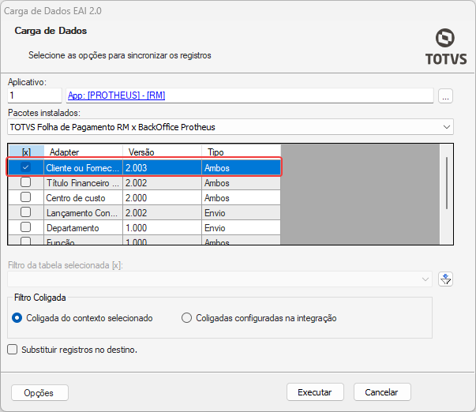Click version 2.003 cell

[x=162, y=168]
